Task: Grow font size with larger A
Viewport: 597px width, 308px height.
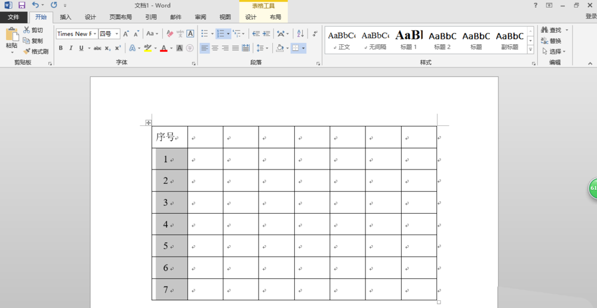Action: click(126, 34)
